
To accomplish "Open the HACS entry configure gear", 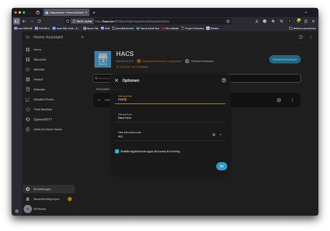I will click(279, 100).
